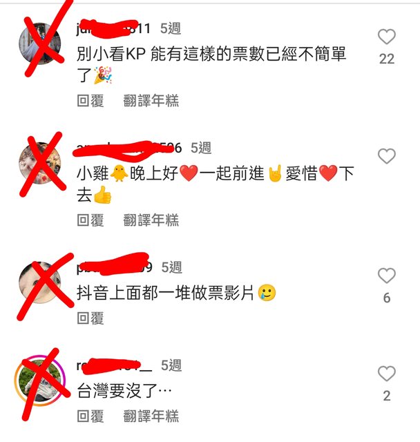Screen dimensions: 420x442
Task: Translate the 別小看KP comment
Action: (x=151, y=101)
